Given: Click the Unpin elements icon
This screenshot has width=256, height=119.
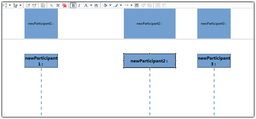Looking at the screenshot, I should coord(34,5).
